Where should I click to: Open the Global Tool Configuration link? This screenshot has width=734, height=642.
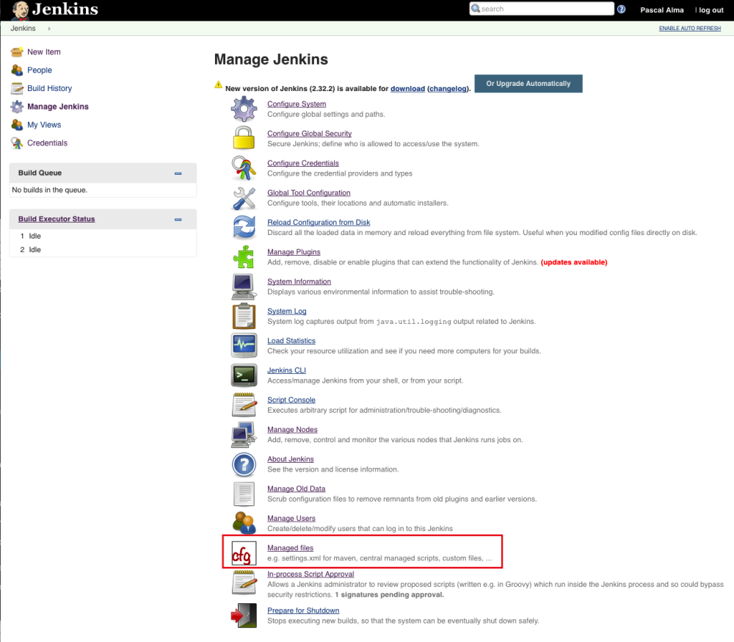click(x=309, y=192)
